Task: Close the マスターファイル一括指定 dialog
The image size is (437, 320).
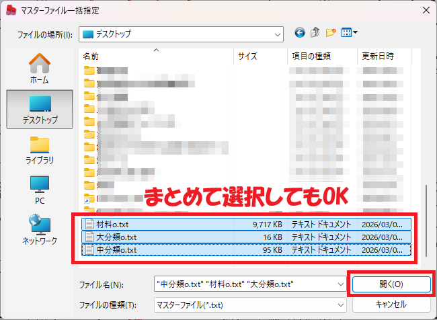Action: 426,10
